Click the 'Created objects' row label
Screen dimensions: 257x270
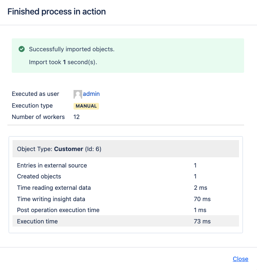coord(39,176)
